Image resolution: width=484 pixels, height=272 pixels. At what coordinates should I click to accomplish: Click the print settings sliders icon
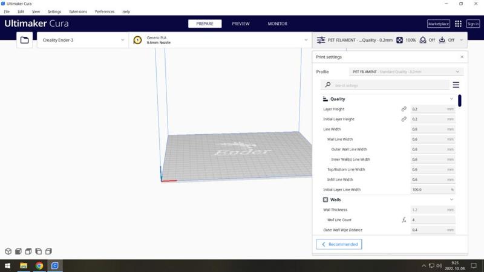tap(321, 40)
